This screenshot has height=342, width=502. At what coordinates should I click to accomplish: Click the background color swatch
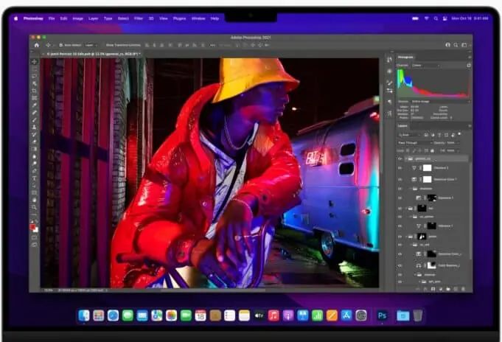click(x=36, y=230)
